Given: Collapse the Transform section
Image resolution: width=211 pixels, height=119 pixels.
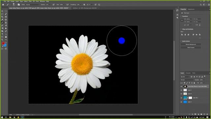Looking at the screenshot, I should (x=181, y=16).
